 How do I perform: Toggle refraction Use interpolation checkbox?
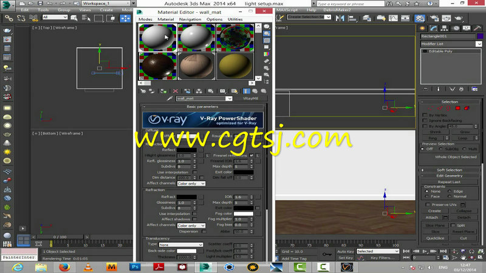(194, 214)
